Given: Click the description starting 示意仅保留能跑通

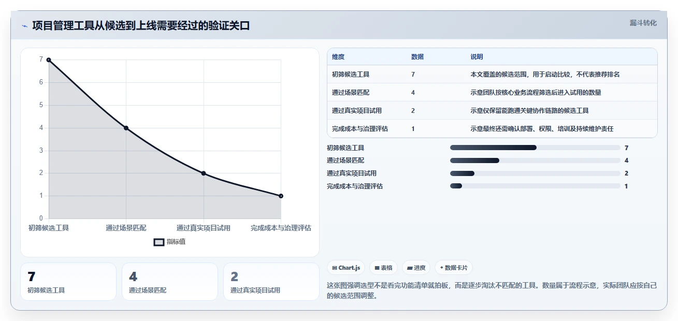Looking at the screenshot, I should pos(529,111).
